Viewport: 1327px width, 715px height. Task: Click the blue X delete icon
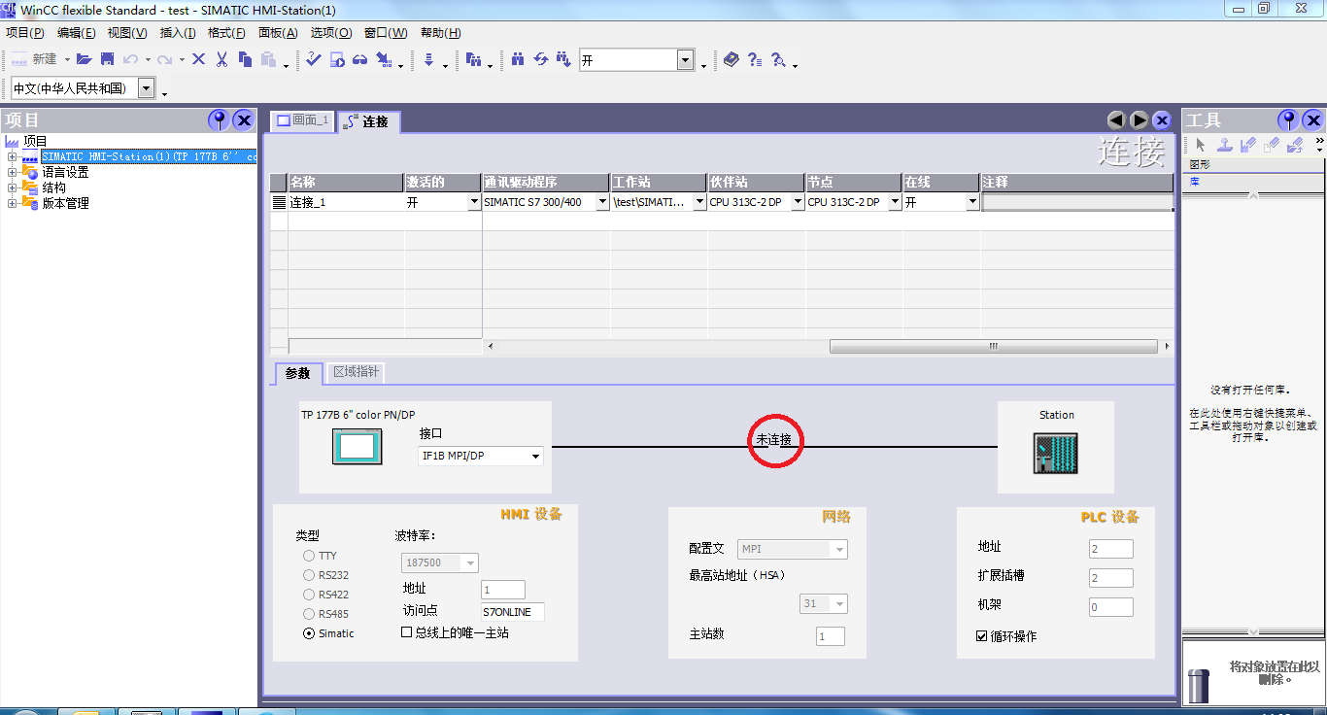click(x=198, y=60)
